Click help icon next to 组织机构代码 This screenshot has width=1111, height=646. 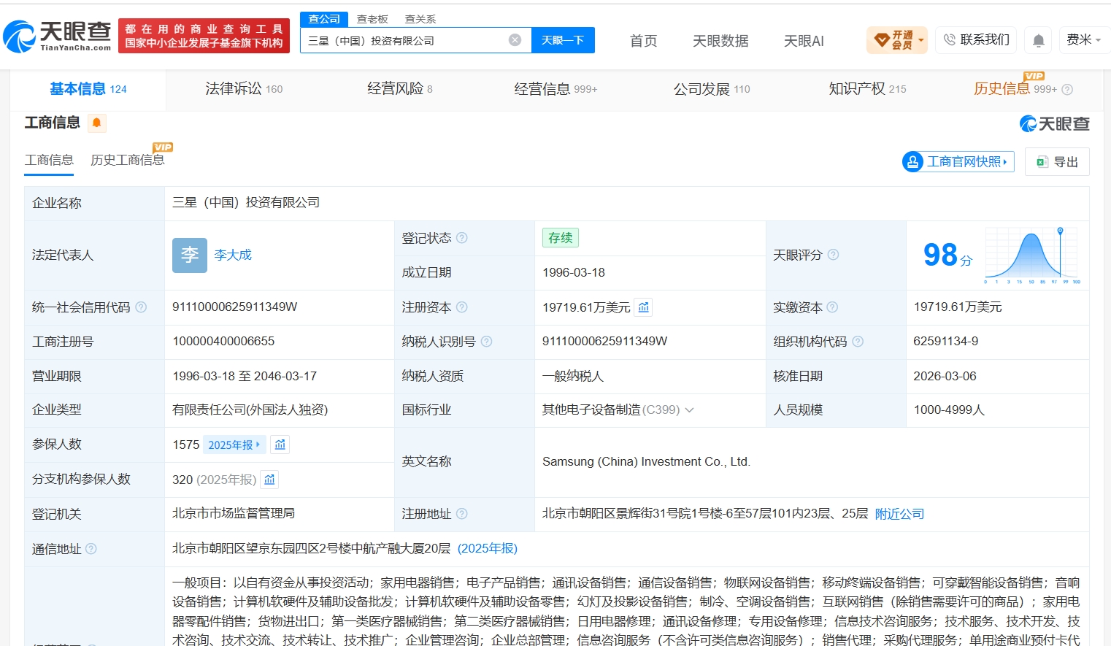click(858, 342)
